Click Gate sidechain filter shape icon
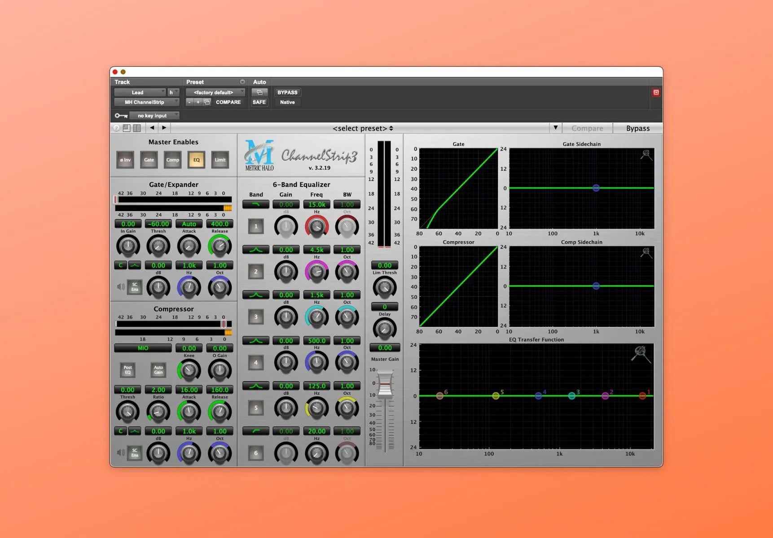 (x=135, y=265)
